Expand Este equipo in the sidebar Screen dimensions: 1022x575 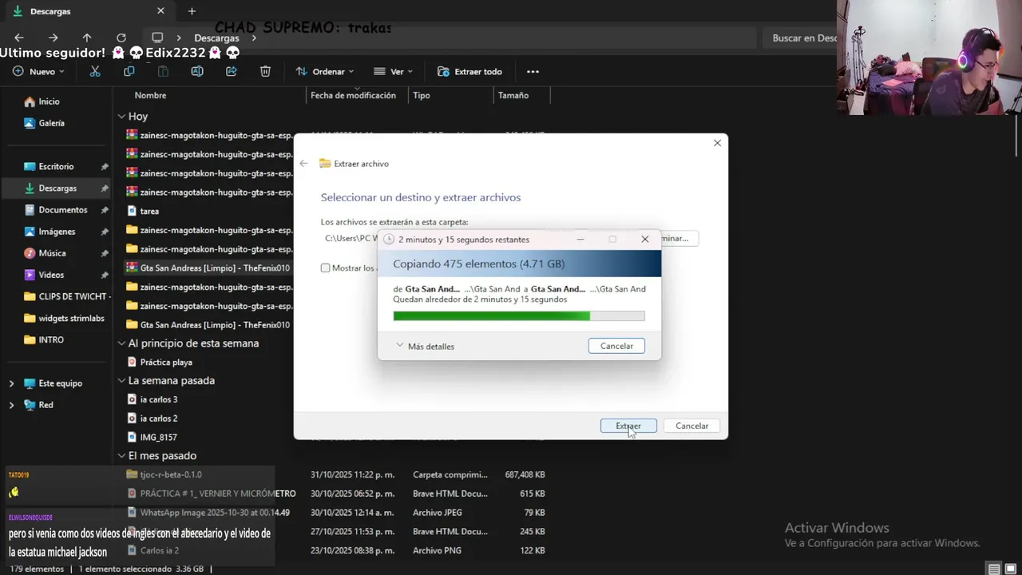coord(11,383)
